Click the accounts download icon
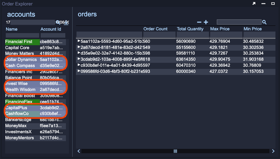Viewport: 280px width, 159px height. (x=66, y=22)
